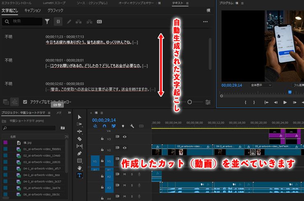
Task: Click the timeline timecode 00;00;29;14
Action: pyautogui.click(x=104, y=120)
